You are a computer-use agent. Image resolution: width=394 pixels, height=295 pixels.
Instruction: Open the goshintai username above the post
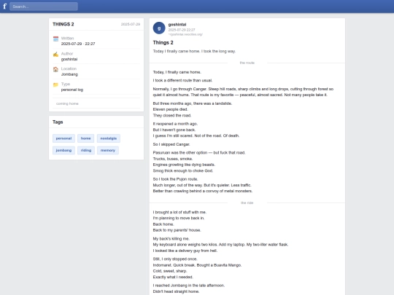pyautogui.click(x=177, y=24)
